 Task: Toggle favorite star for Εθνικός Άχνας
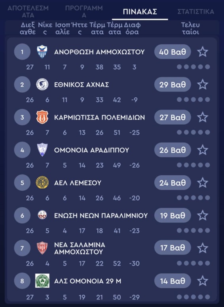tap(203, 85)
